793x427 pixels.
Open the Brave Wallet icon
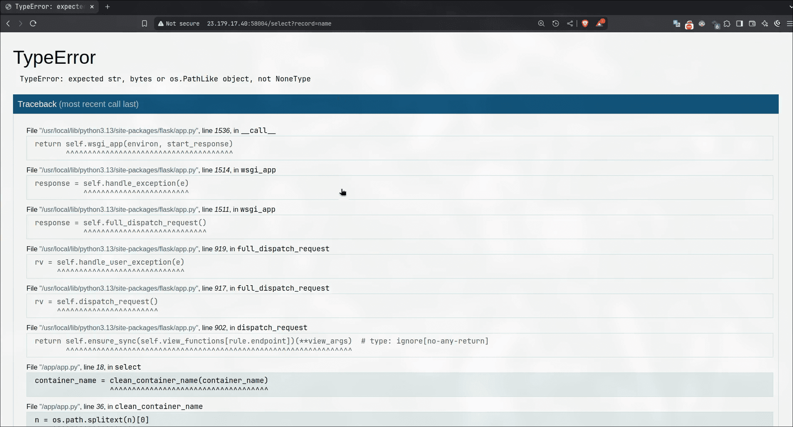coord(752,23)
